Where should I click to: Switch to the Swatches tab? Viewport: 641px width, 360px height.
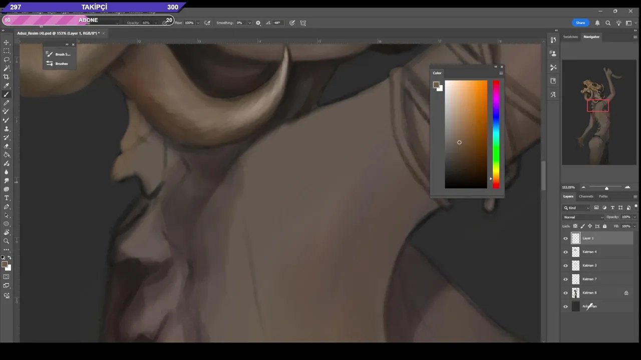570,36
